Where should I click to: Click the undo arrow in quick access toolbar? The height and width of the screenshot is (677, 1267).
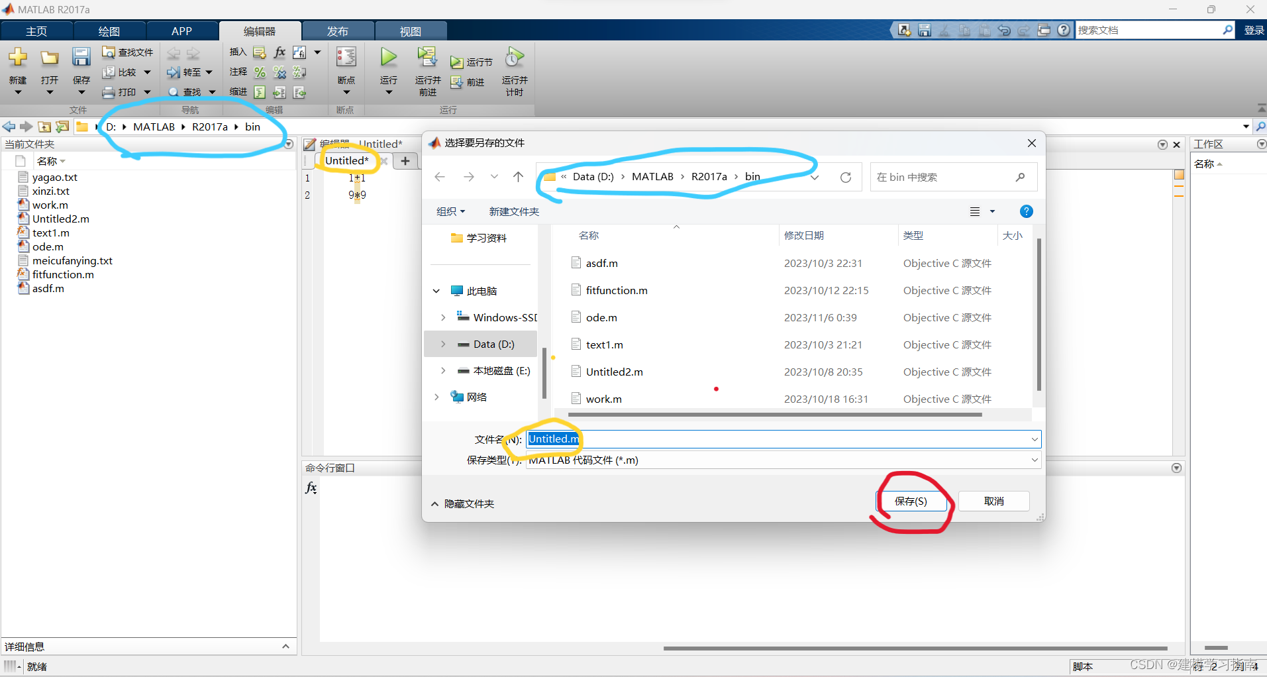tap(1004, 30)
